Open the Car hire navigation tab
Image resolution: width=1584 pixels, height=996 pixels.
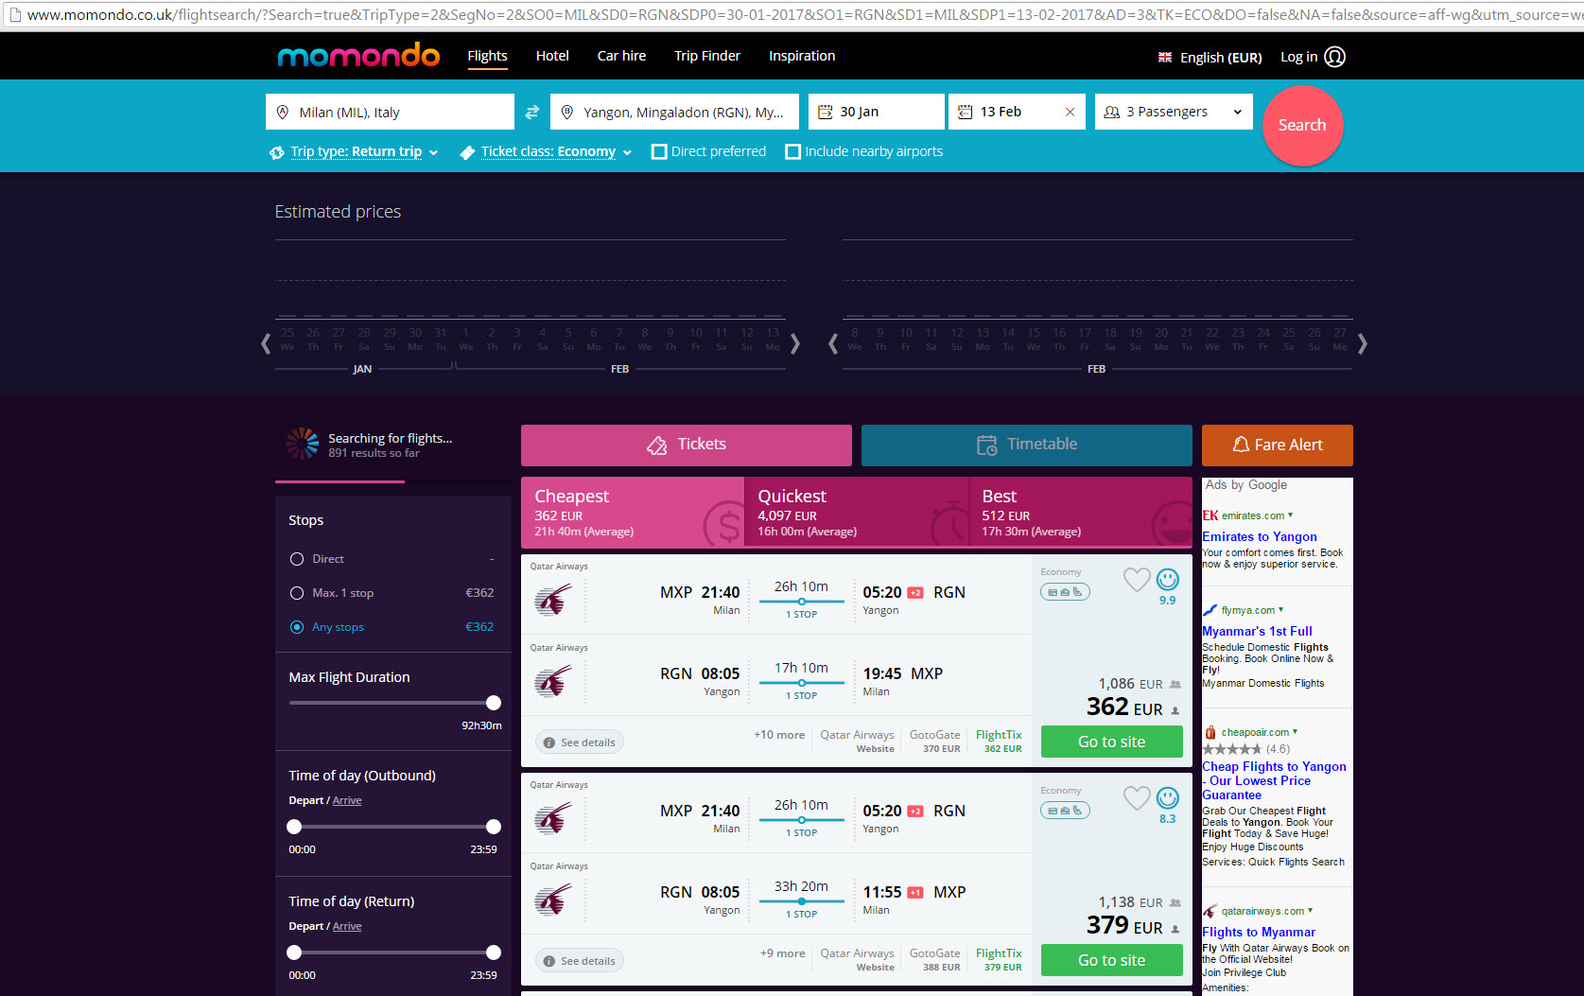pos(621,56)
